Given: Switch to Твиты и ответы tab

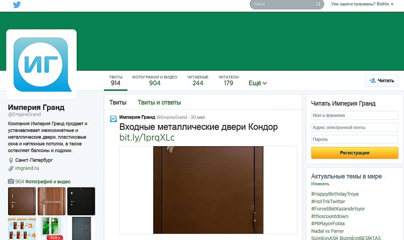Looking at the screenshot, I should click(x=159, y=102).
